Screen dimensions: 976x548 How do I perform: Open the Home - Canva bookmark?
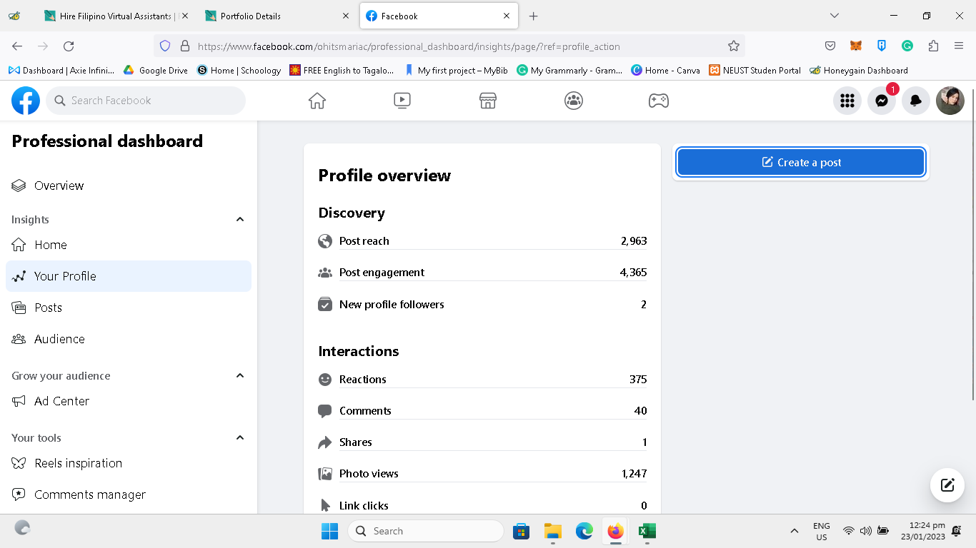coord(665,71)
